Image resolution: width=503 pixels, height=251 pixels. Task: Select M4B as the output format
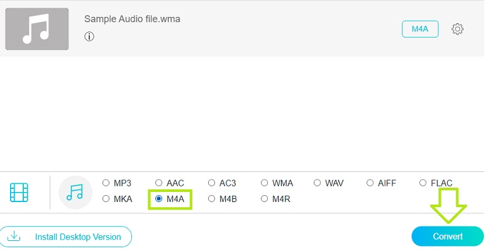[211, 199]
